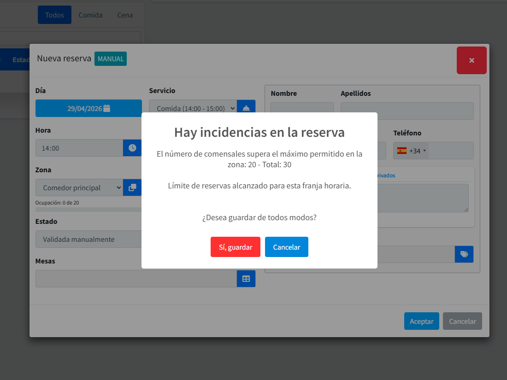
Task: Click the 'Límite de reservas alcanzado' message
Action: [x=259, y=186]
